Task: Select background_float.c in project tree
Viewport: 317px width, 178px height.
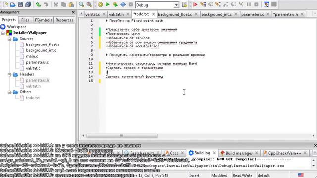Action: tap(43, 44)
